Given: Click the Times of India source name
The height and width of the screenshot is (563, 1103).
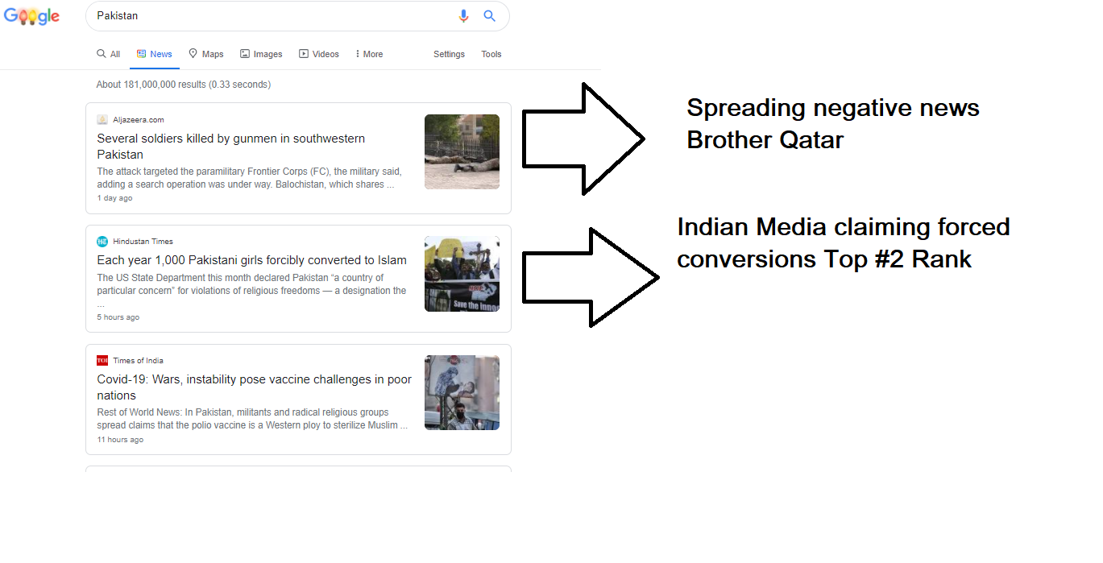Looking at the screenshot, I should click(138, 360).
